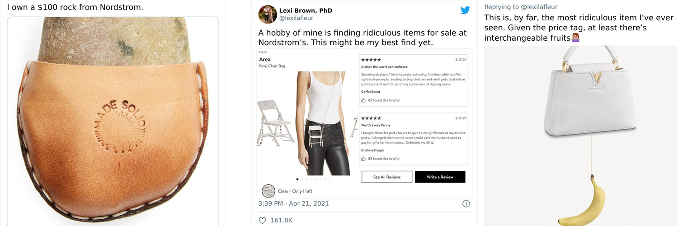Select the first image carousel dot
The image size is (678, 226).
[x=297, y=179]
